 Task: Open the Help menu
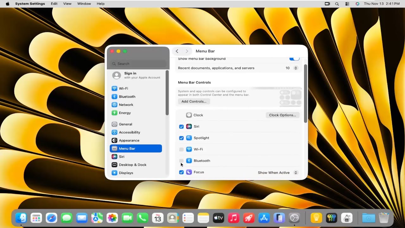101,4
